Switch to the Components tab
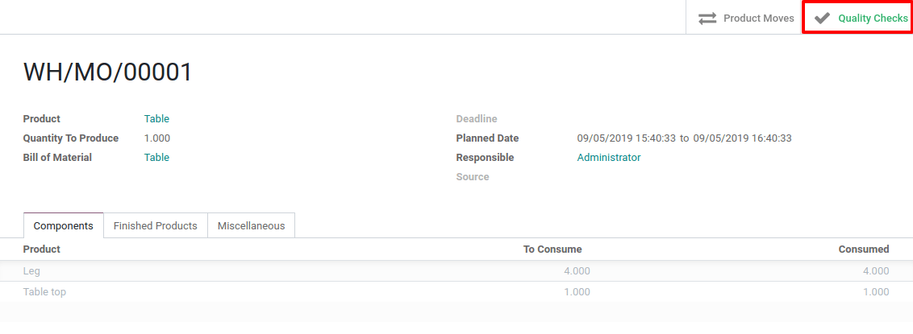This screenshot has height=334, width=913. click(64, 225)
